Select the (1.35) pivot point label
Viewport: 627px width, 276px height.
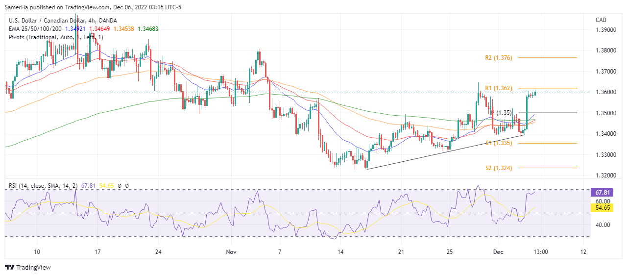pos(504,113)
